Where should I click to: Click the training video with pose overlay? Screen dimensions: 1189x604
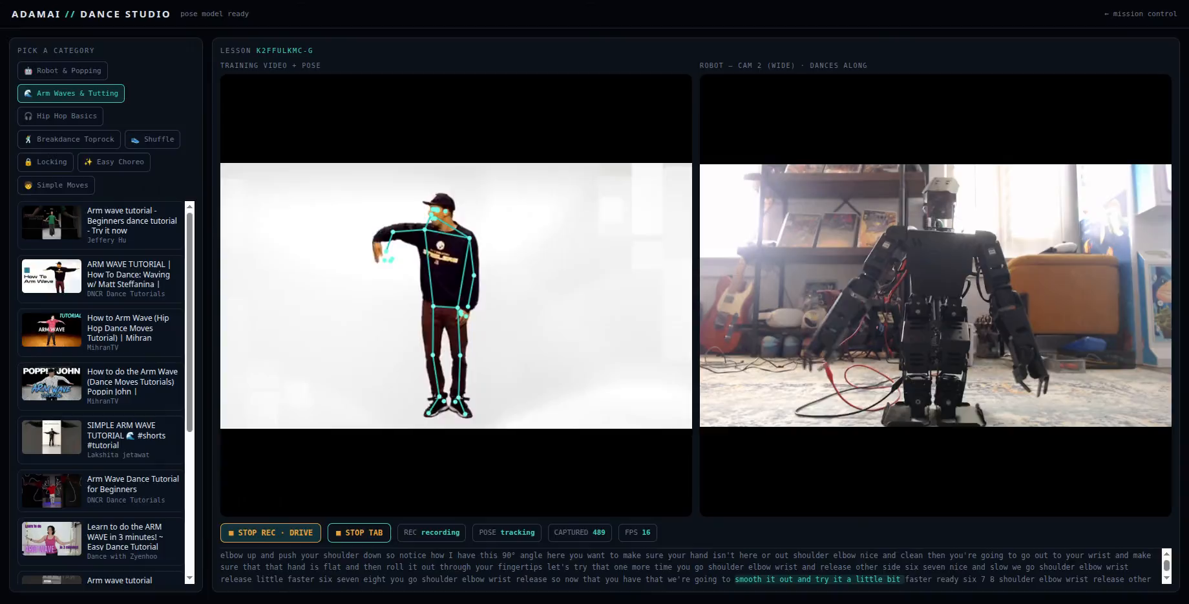tap(456, 296)
